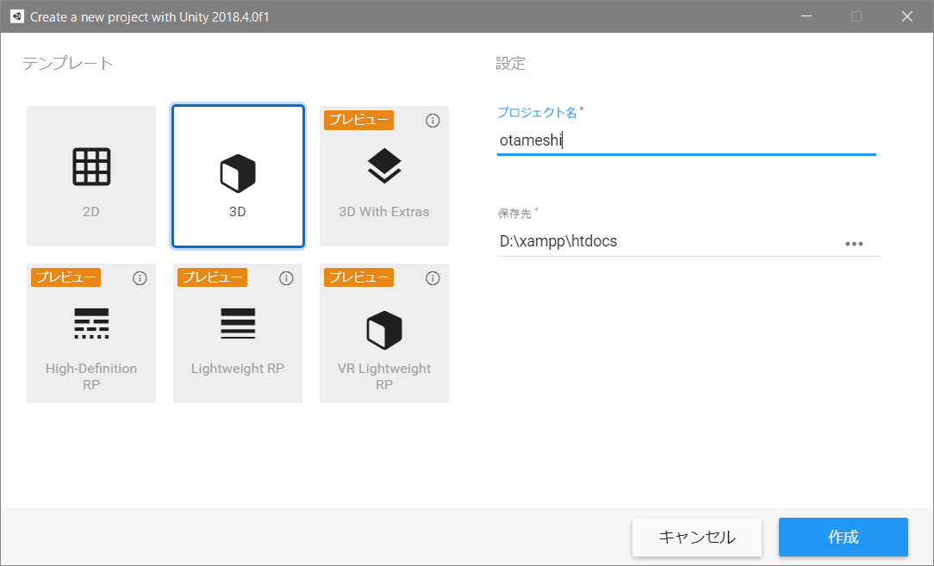Click the VR Lightweight RP cube icon
This screenshot has width=934, height=566.
(383, 329)
